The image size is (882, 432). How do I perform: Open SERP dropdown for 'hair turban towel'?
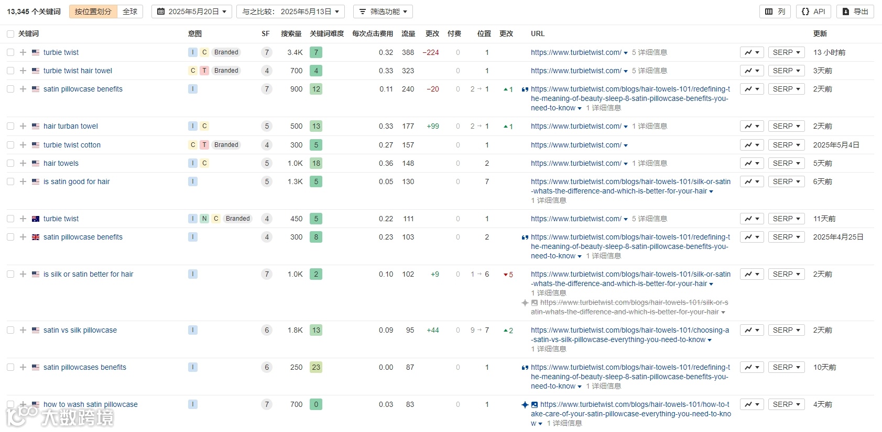click(x=786, y=126)
